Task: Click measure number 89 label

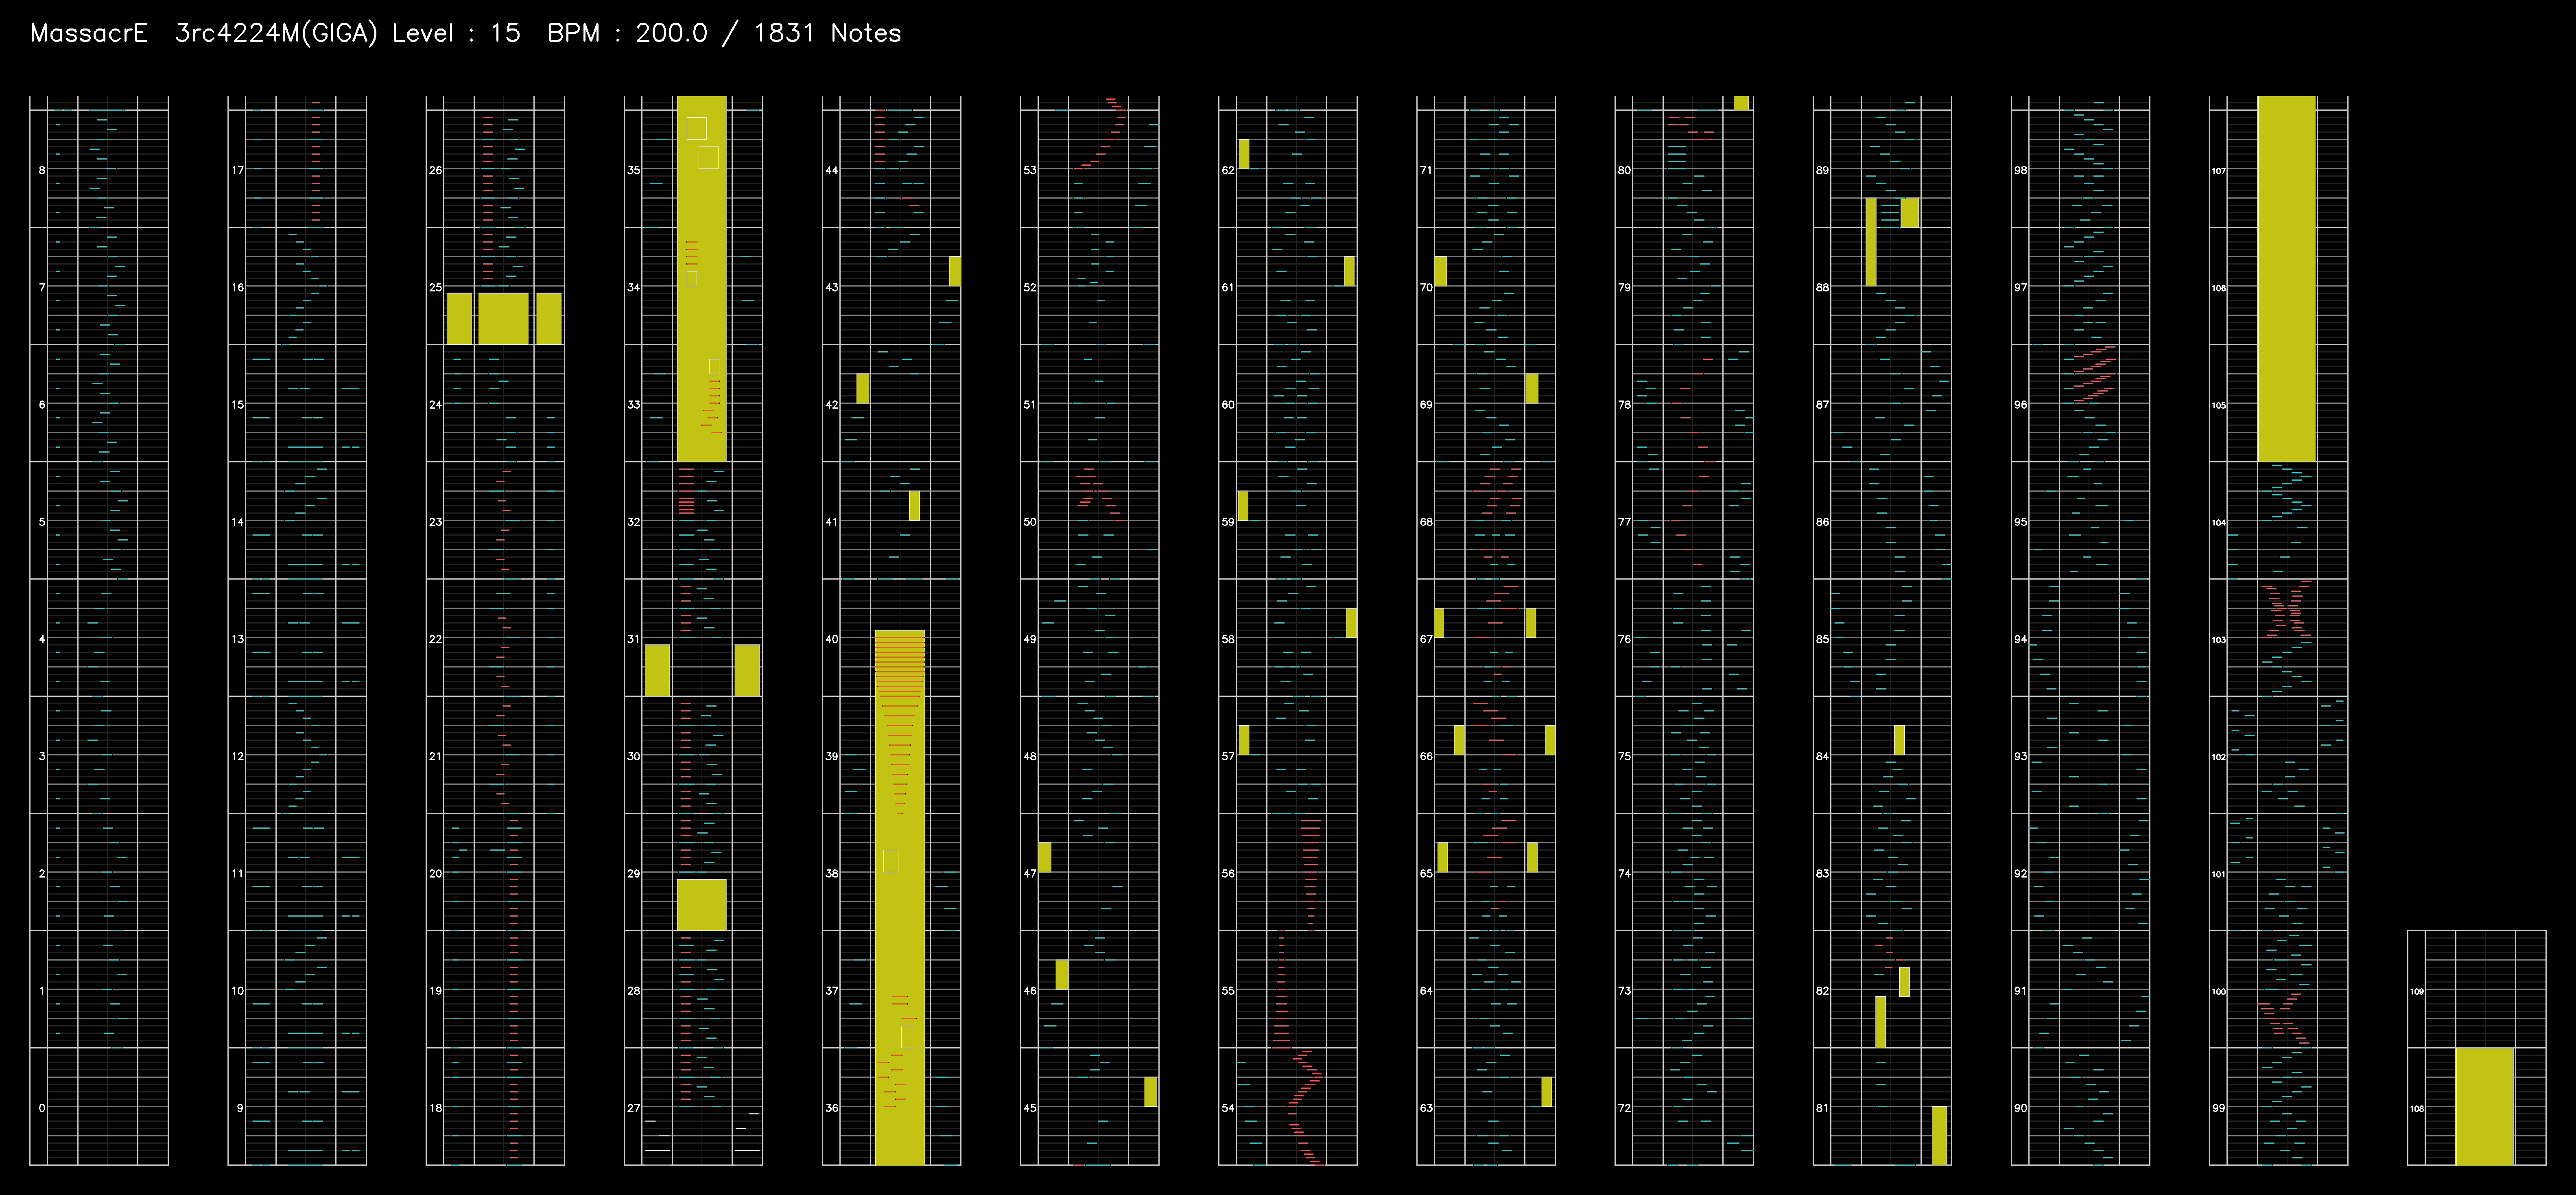Action: click(x=1822, y=170)
